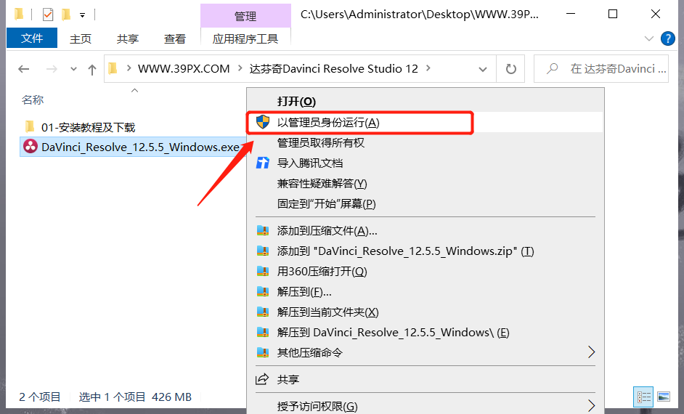Viewport: 684px width, 414px height.
Task: Expand arrow on 其他压缩命令 entry
Action: [x=591, y=352]
